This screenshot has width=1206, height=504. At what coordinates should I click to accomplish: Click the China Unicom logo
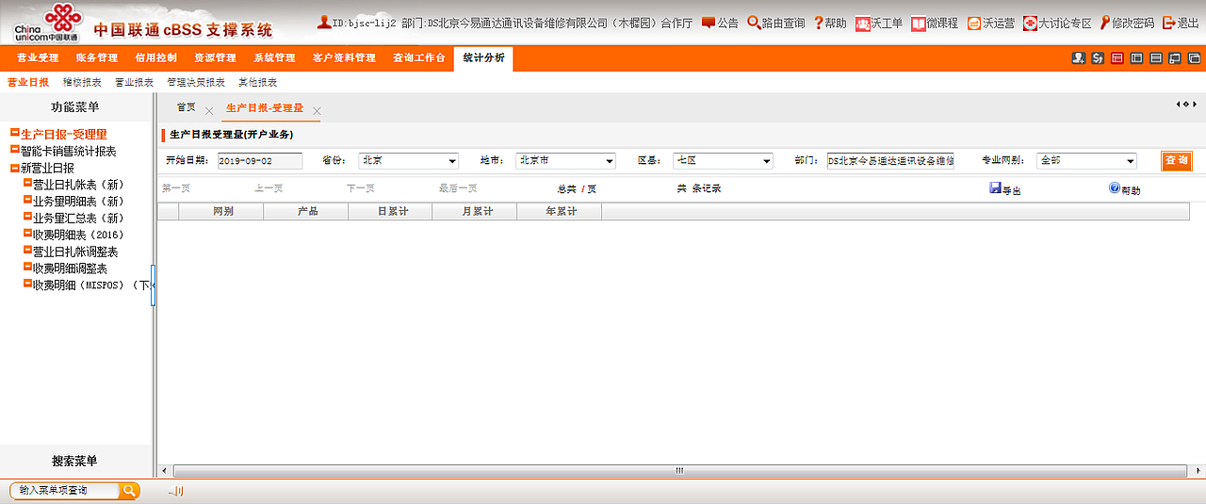tap(45, 23)
